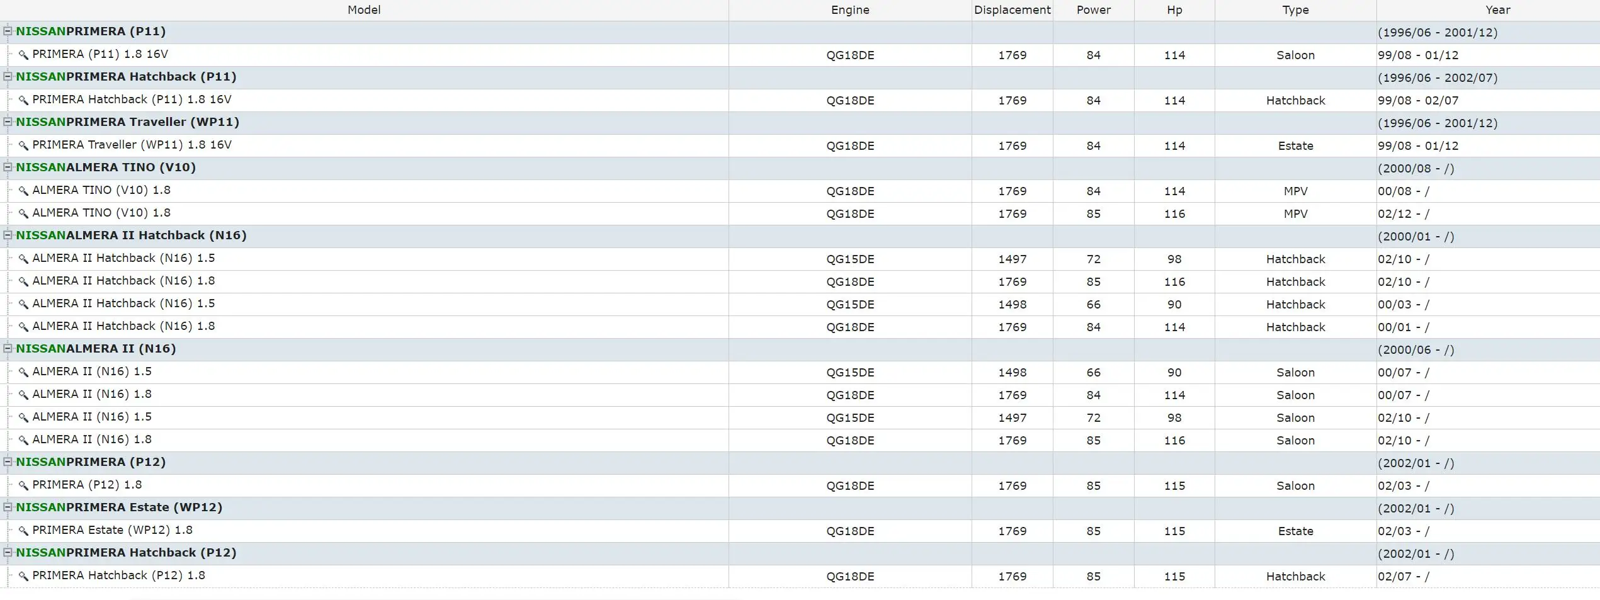Click group year '(1996/06 - 2002/07)'
This screenshot has height=600, width=1600.
pyautogui.click(x=1438, y=78)
